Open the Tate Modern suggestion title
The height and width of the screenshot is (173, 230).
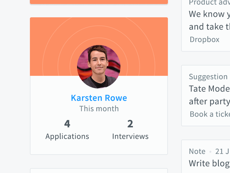[x=210, y=89]
